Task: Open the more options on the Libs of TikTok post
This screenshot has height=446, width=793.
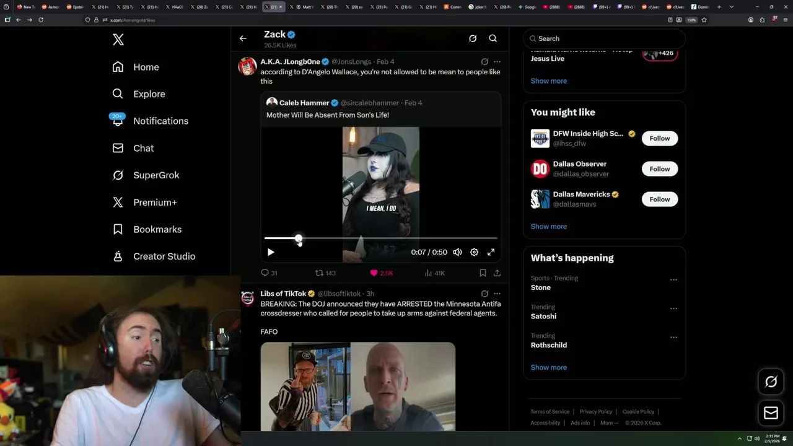Action: [x=497, y=294]
